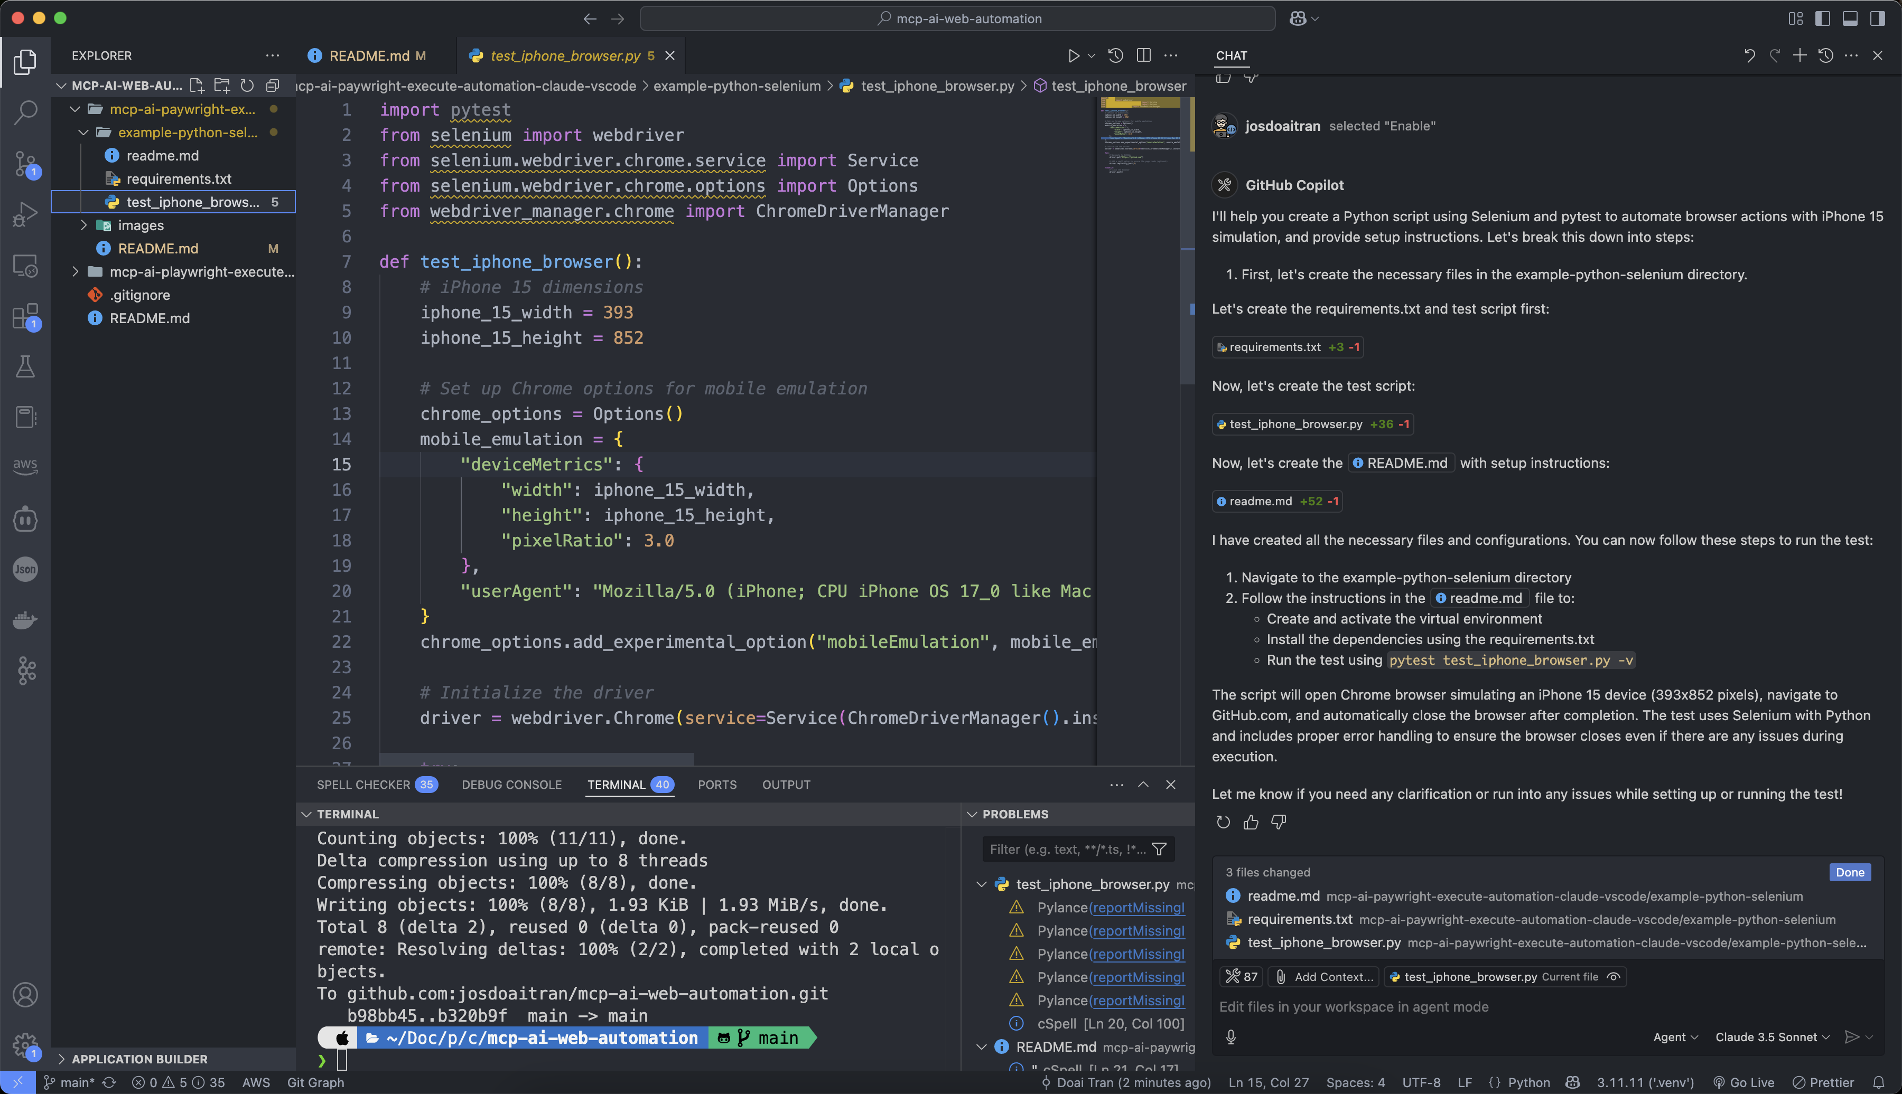Screen dimensions: 1902x1094
Task: Expand the mcp-ai-playwright-execute folder
Action: point(74,272)
